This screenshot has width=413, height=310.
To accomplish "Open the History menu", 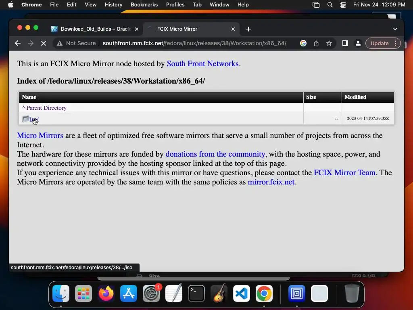I will coord(113,4).
